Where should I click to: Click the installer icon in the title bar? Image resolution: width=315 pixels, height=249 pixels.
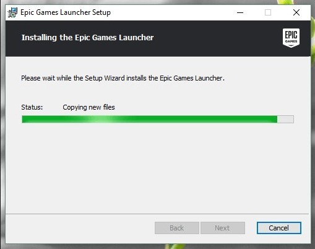12,12
